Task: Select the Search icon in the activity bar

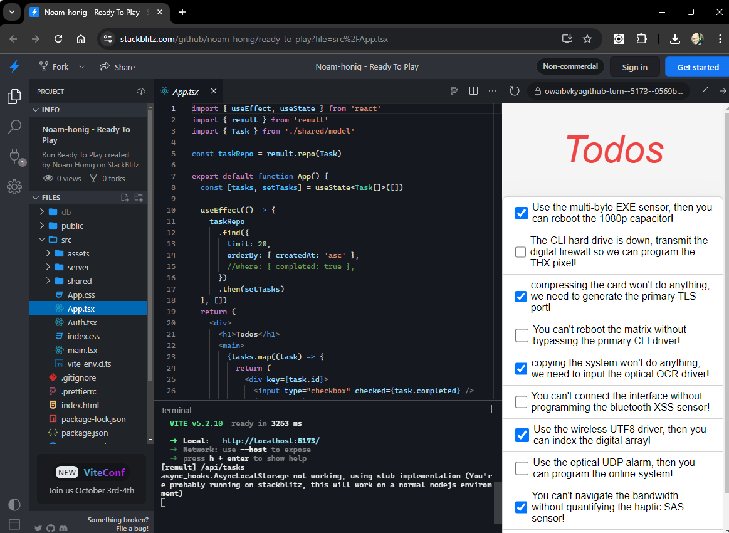Action: [14, 127]
